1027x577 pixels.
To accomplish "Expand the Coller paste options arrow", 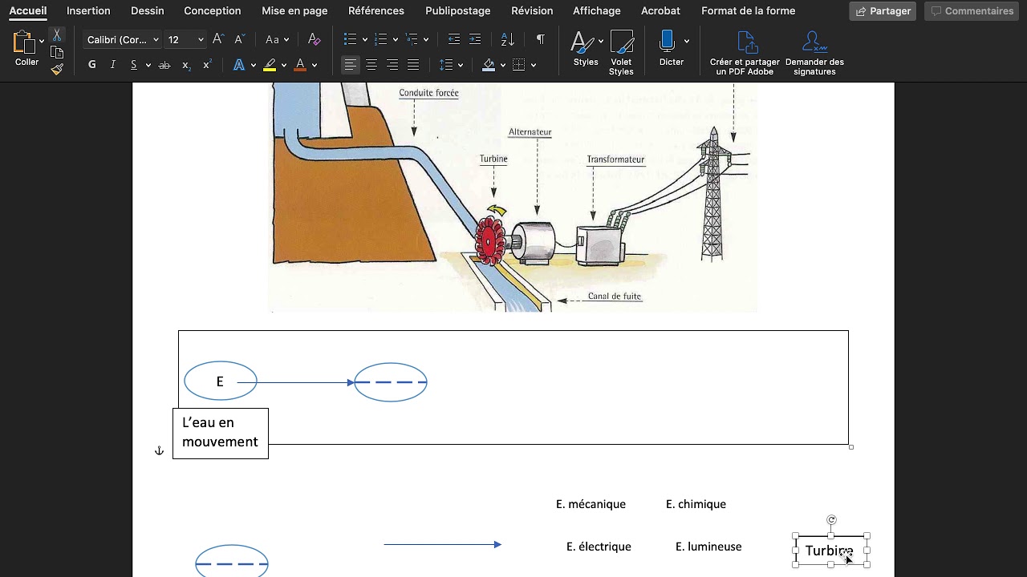I will tap(42, 42).
